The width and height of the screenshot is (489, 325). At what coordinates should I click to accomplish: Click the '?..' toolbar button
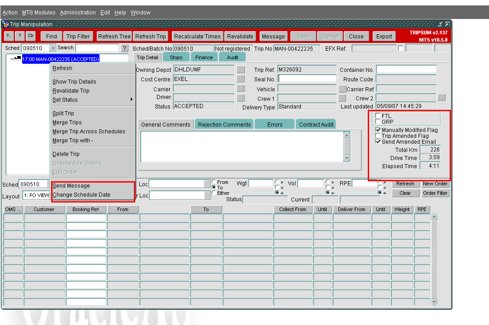click(9, 36)
